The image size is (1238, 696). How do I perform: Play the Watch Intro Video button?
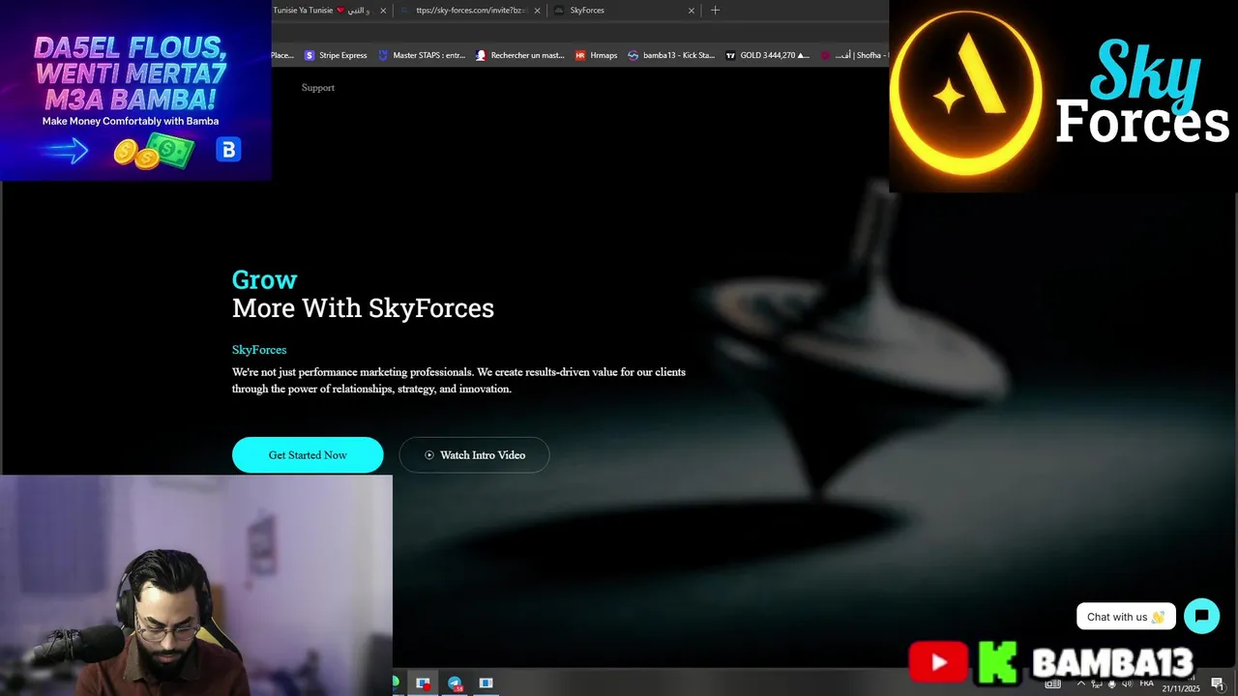click(474, 454)
